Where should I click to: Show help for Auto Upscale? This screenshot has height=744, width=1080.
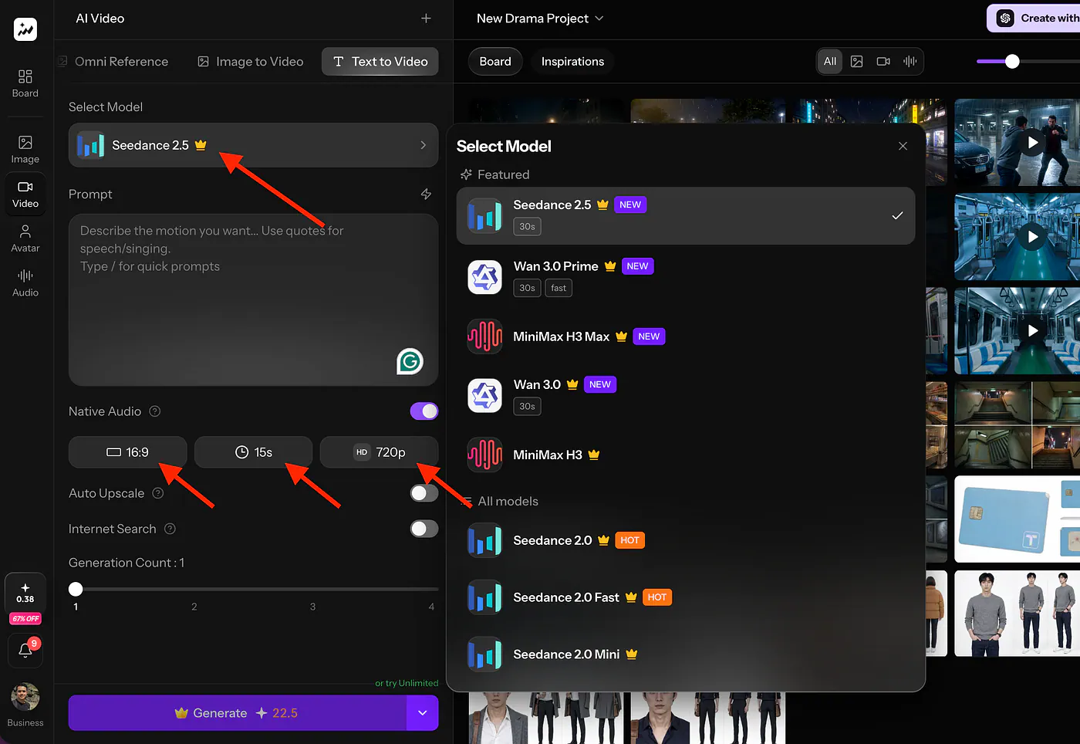click(158, 493)
